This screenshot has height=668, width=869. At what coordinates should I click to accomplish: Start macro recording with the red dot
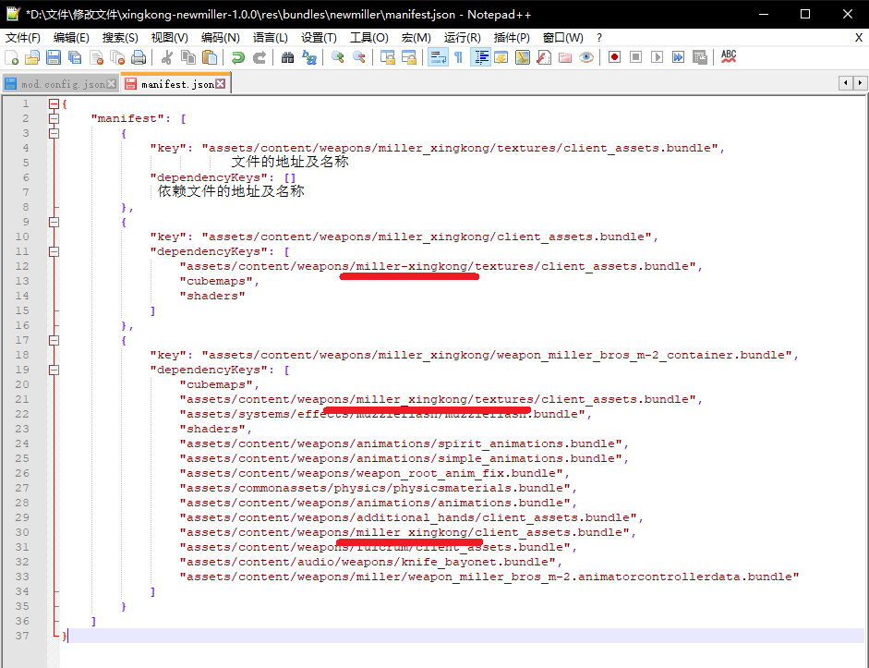coord(614,57)
